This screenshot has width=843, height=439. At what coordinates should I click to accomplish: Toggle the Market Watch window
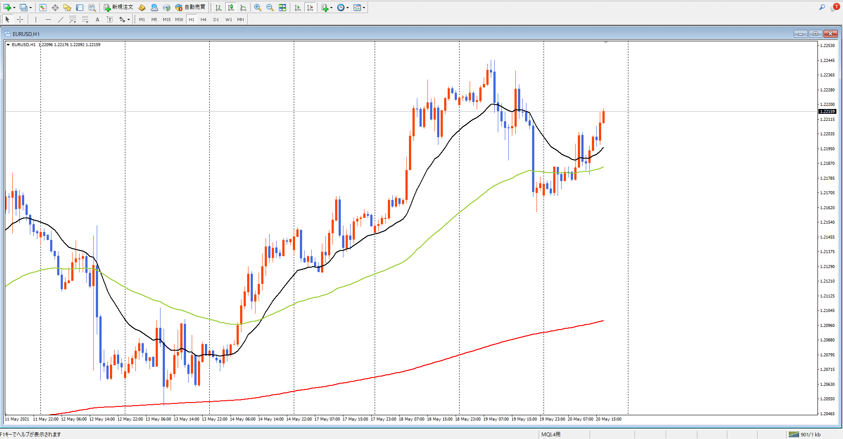tap(43, 7)
